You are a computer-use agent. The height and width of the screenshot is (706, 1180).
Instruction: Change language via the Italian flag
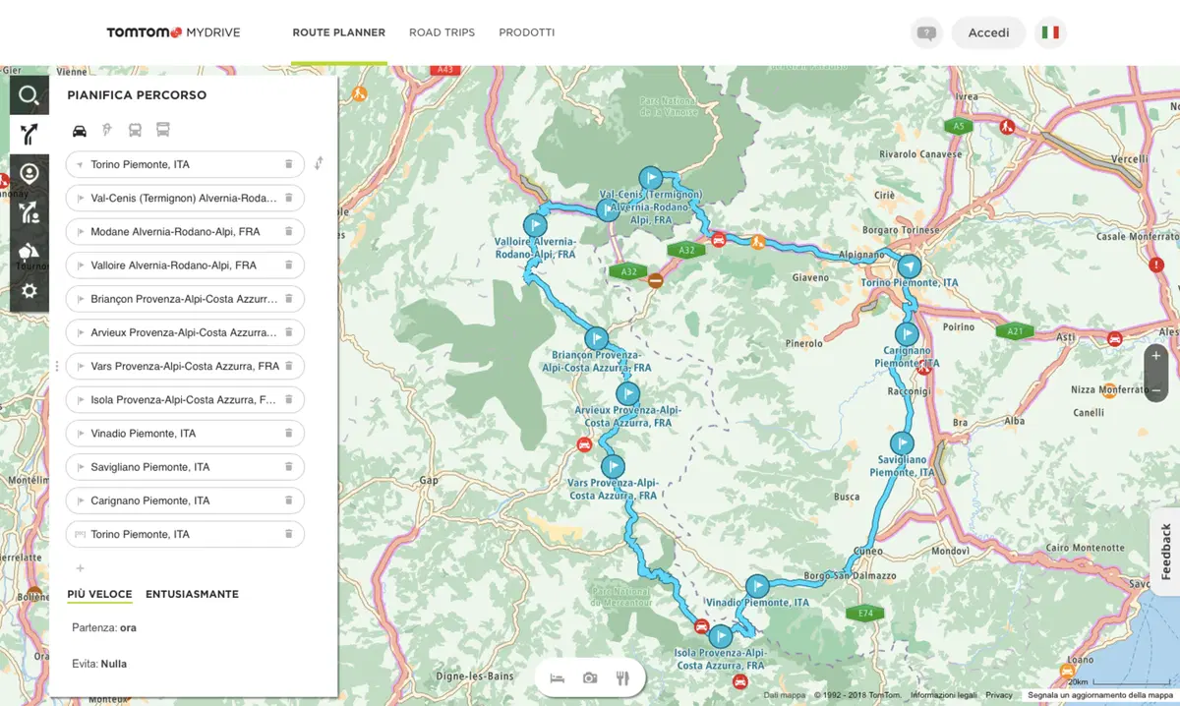click(1050, 32)
